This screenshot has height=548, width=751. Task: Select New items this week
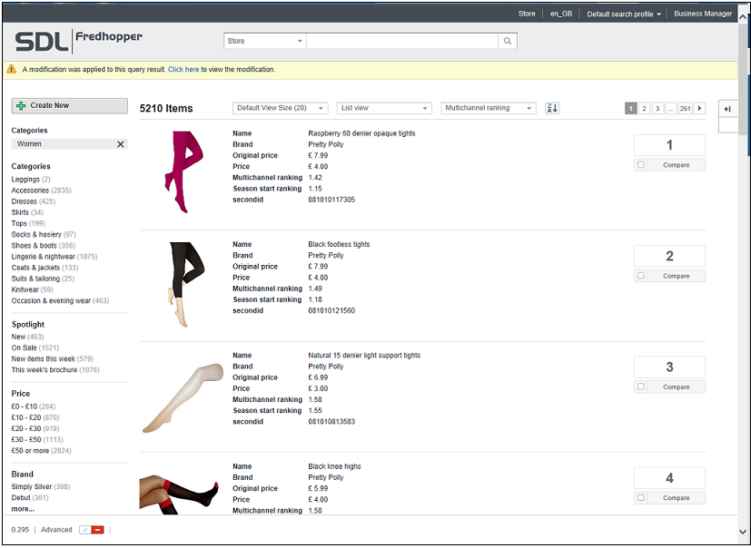click(52, 359)
